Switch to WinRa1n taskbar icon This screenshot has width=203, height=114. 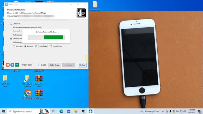(91, 111)
